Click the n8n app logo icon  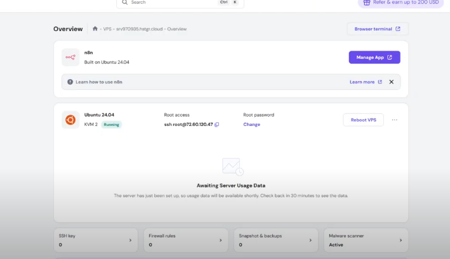pyautogui.click(x=70, y=57)
